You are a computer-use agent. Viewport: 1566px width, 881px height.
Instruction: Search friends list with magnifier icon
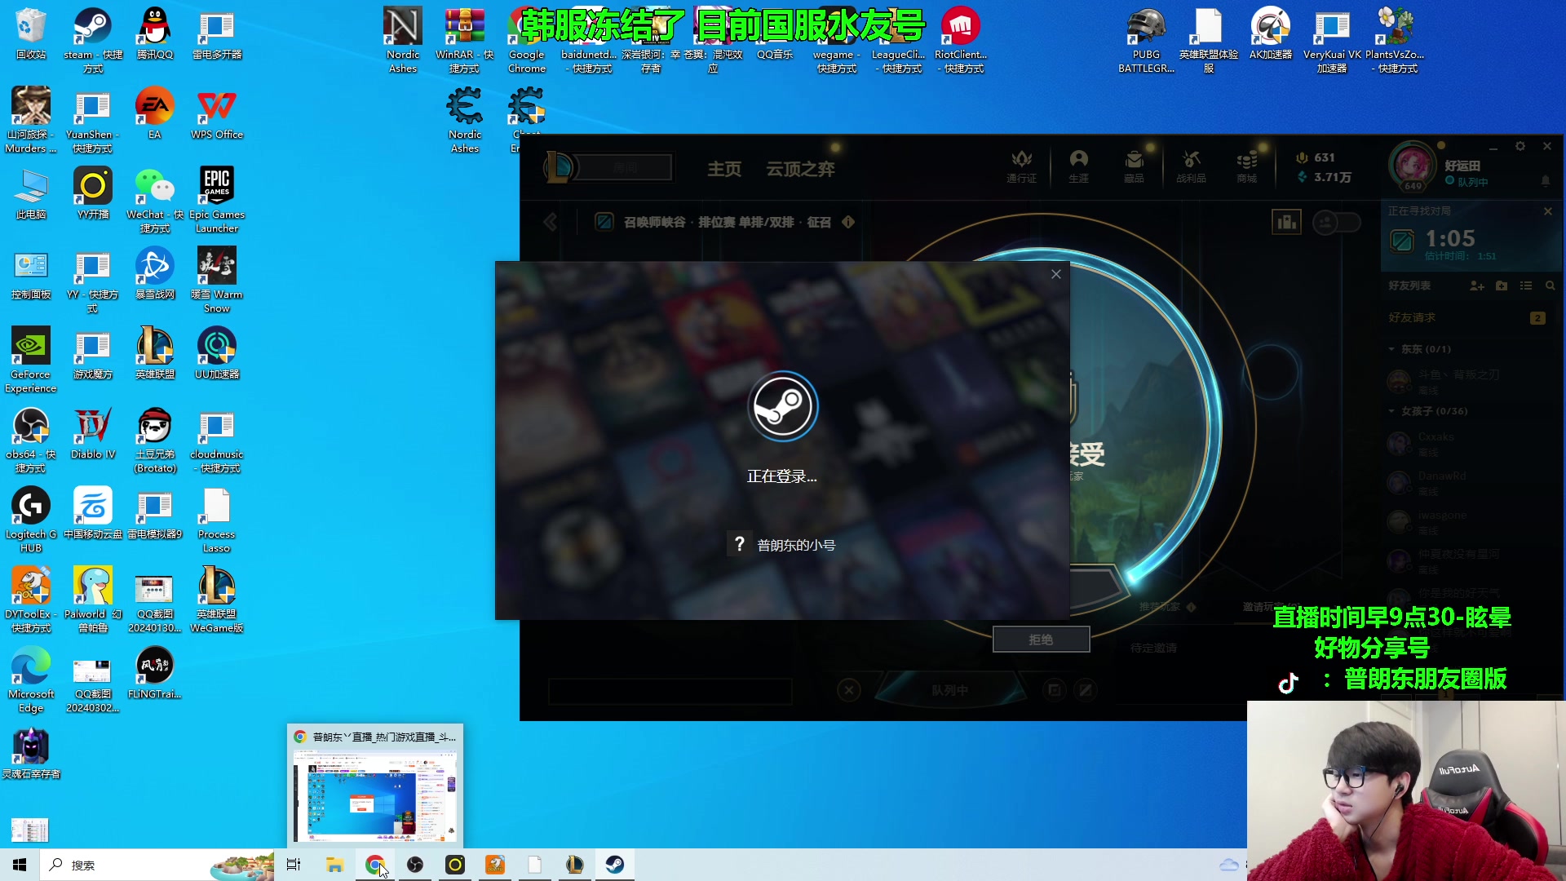tap(1550, 286)
